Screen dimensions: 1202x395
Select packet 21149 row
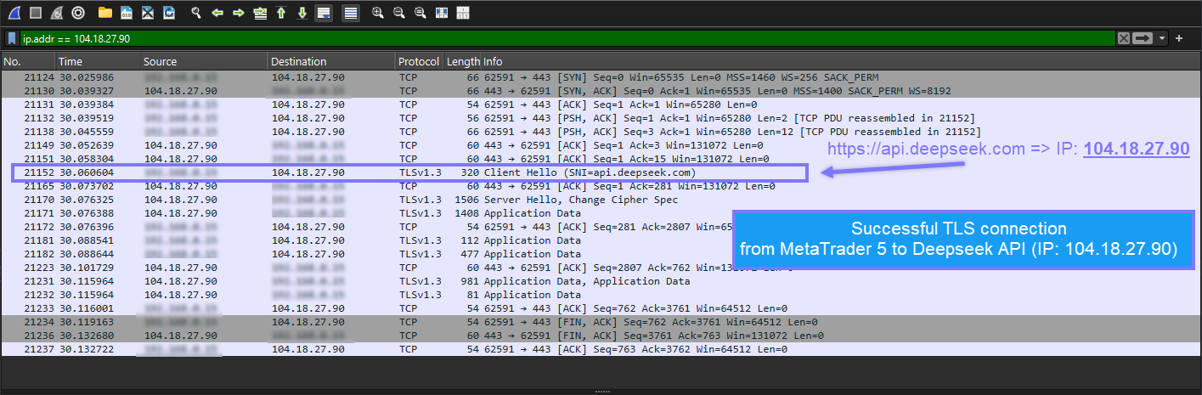[601, 145]
